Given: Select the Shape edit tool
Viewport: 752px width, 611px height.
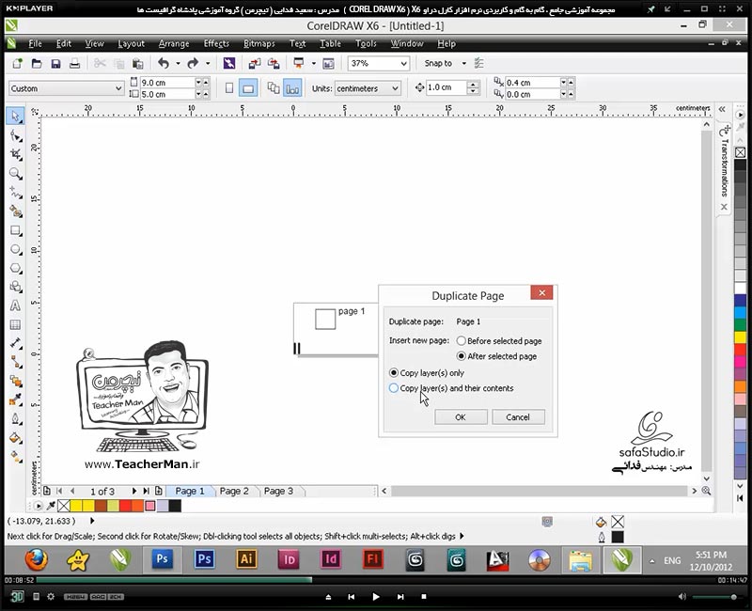Looking at the screenshot, I should (15, 136).
